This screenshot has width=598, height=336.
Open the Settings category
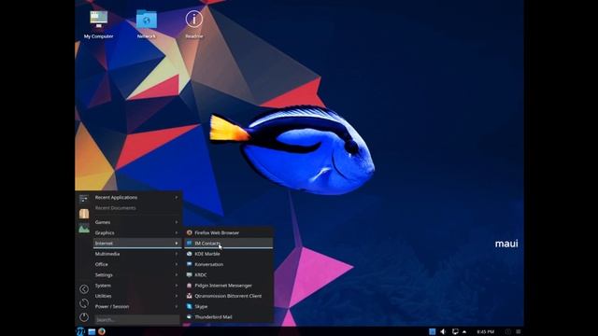click(137, 274)
